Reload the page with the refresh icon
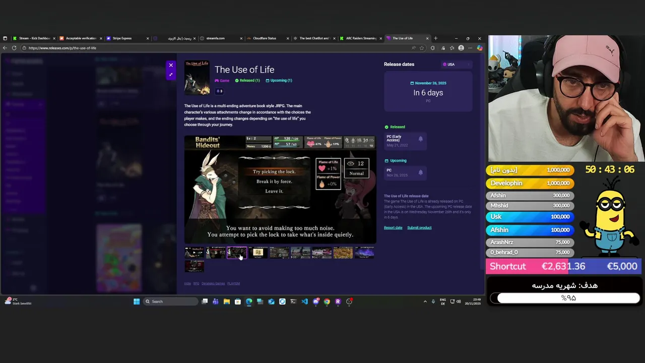The height and width of the screenshot is (363, 645). point(14,48)
